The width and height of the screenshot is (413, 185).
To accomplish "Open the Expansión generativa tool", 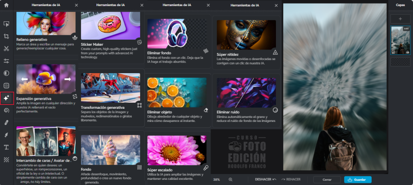I will [46, 89].
